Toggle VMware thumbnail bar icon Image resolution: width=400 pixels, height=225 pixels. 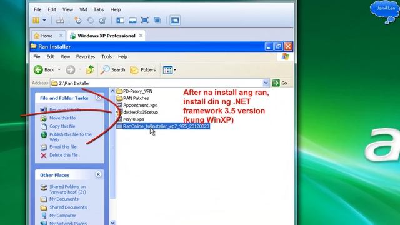(132, 20)
